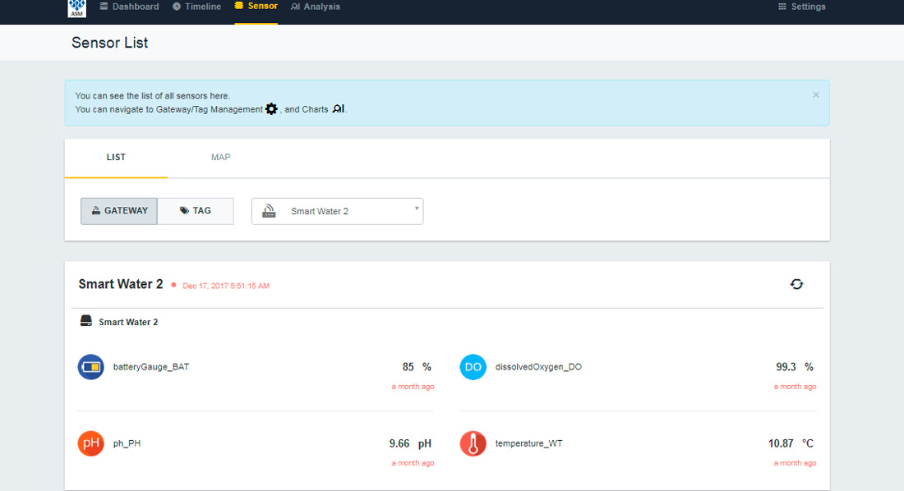Open the batteryGauge_BAT sensor

(151, 367)
